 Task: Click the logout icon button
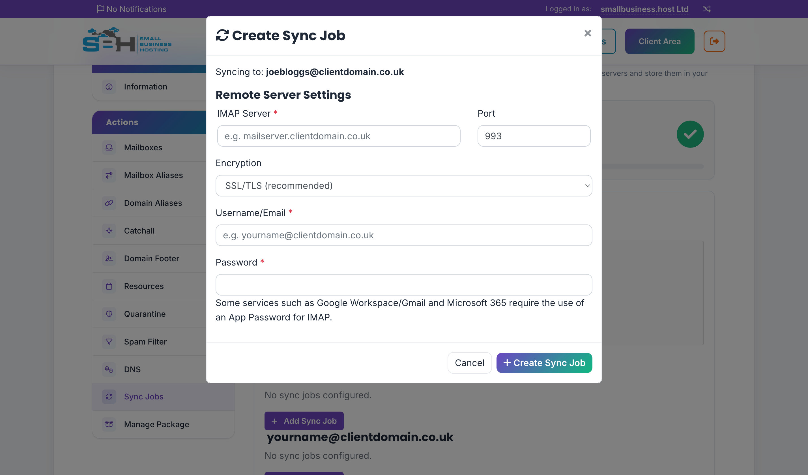tap(714, 41)
